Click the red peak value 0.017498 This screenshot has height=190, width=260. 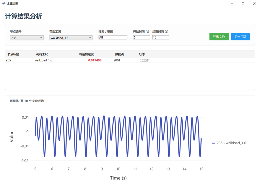95,60
